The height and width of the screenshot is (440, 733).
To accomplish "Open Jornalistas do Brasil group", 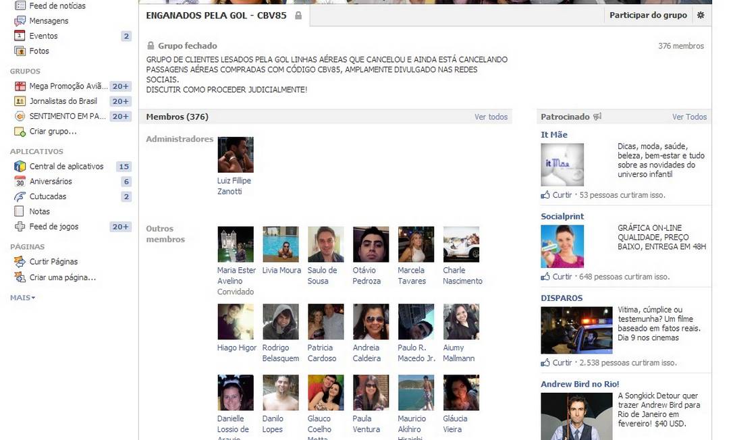I will (x=63, y=101).
